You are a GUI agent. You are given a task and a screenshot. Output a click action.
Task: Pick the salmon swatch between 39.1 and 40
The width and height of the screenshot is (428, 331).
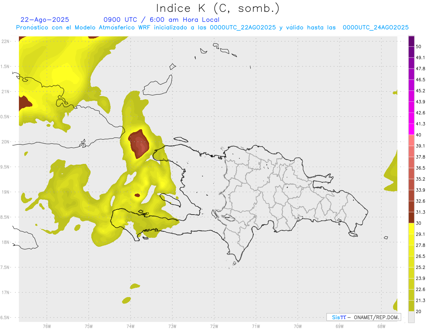point(411,140)
